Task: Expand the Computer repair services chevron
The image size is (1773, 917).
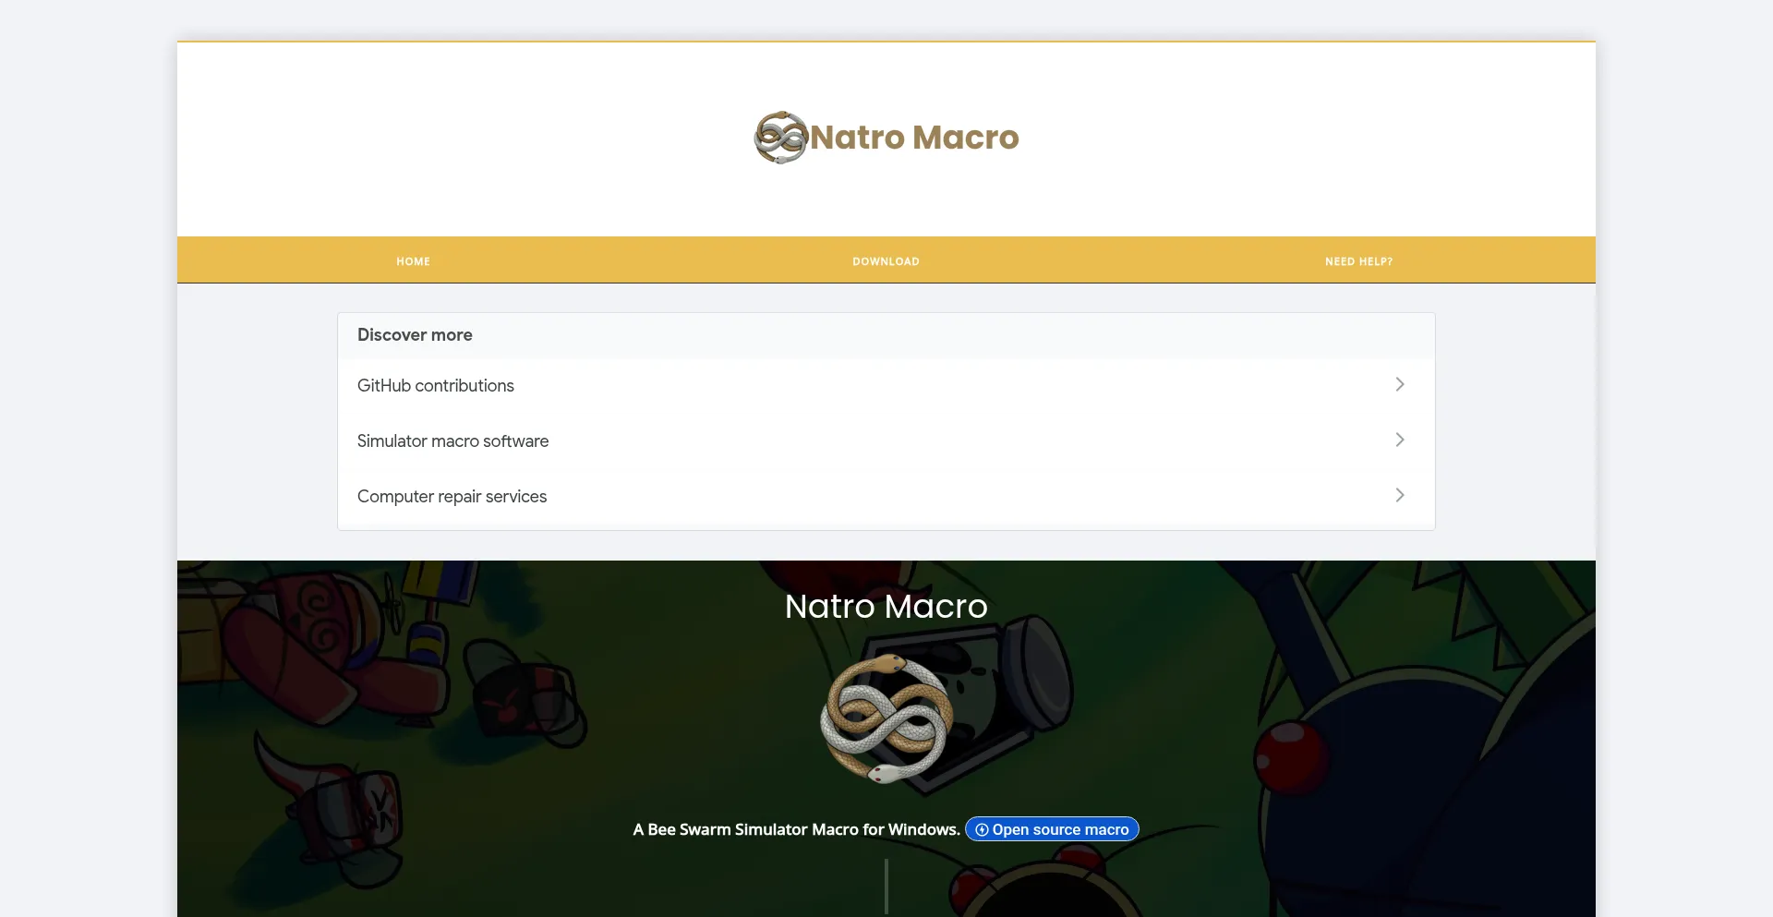Action: (1400, 495)
